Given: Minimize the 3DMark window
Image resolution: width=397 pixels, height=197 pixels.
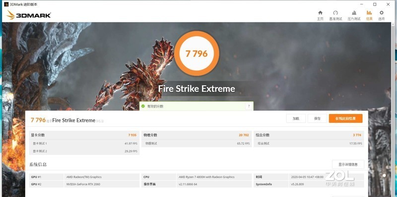Looking at the screenshot, I should [x=362, y=4].
